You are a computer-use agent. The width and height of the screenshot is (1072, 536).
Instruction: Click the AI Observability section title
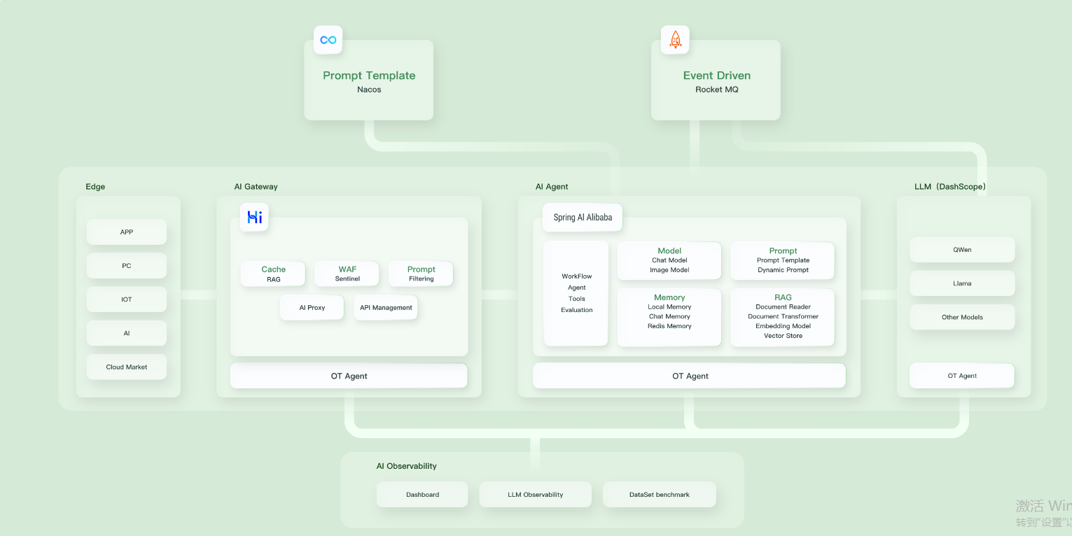point(406,466)
